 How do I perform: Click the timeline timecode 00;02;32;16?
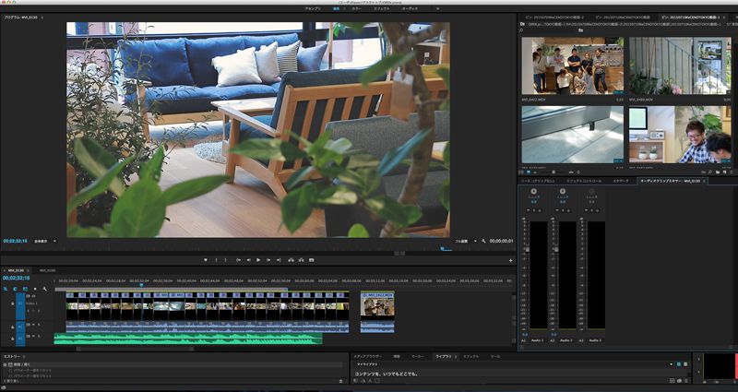pos(16,279)
